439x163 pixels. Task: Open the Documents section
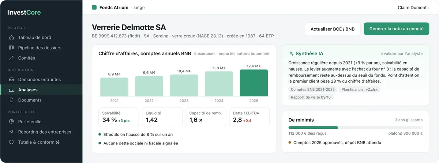tap(41, 100)
